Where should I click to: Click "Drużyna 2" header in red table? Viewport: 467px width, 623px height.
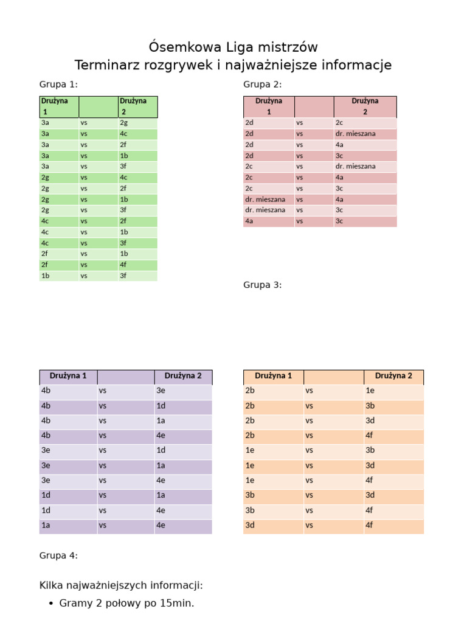[365, 106]
